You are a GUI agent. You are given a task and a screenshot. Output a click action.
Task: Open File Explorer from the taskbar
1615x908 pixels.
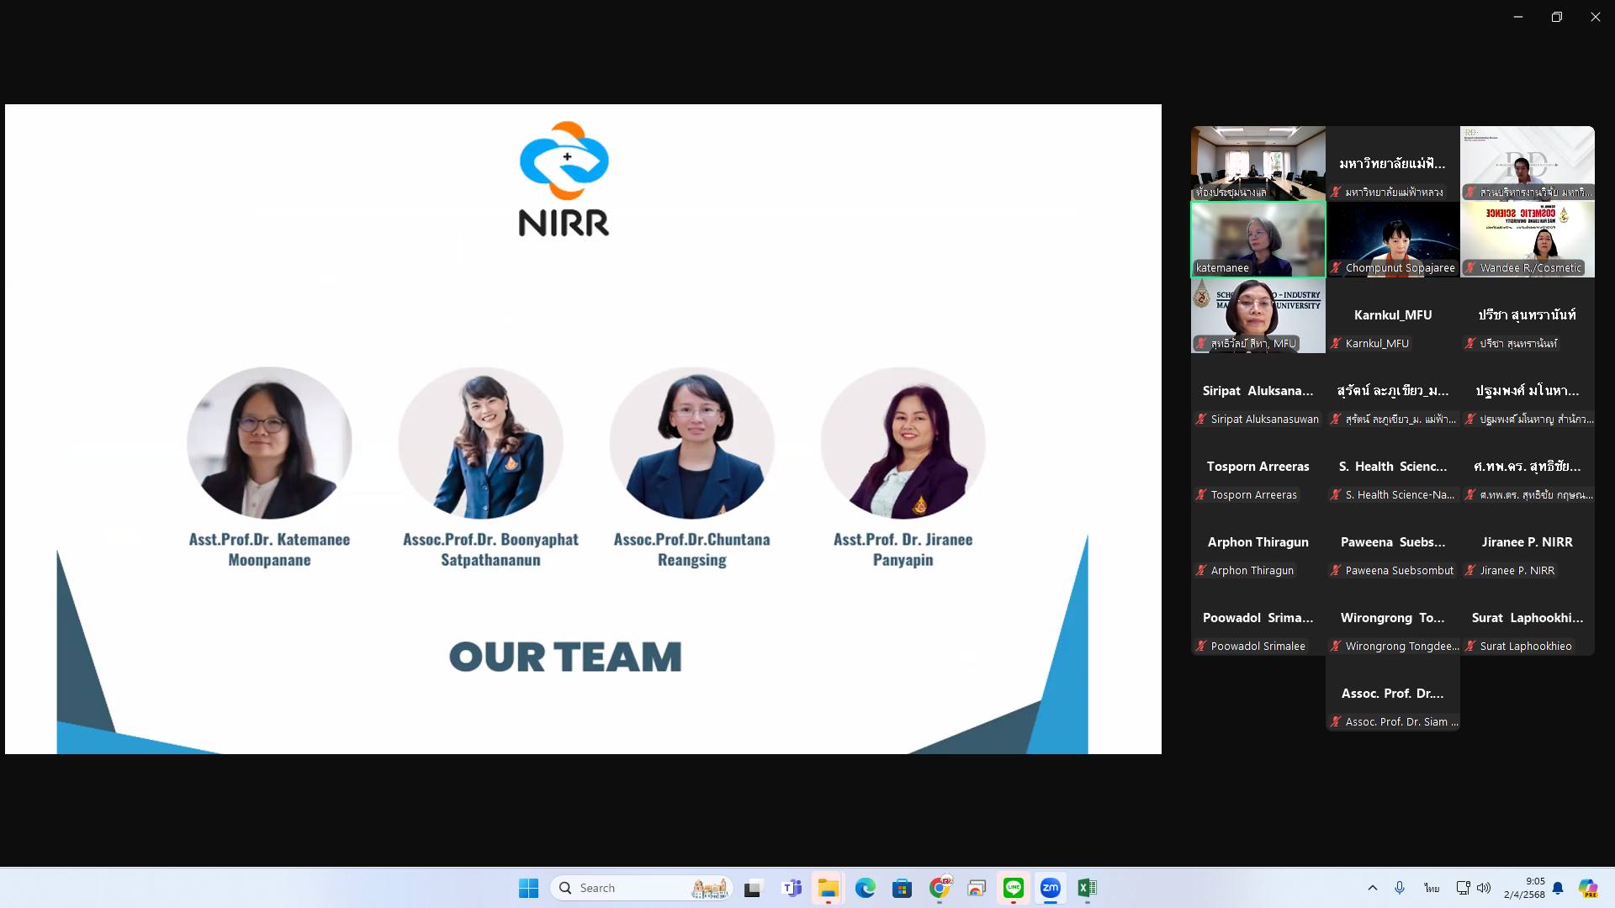click(x=829, y=888)
